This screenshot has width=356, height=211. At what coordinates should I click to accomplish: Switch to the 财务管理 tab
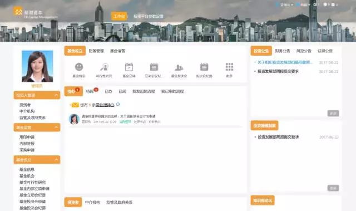pos(96,51)
